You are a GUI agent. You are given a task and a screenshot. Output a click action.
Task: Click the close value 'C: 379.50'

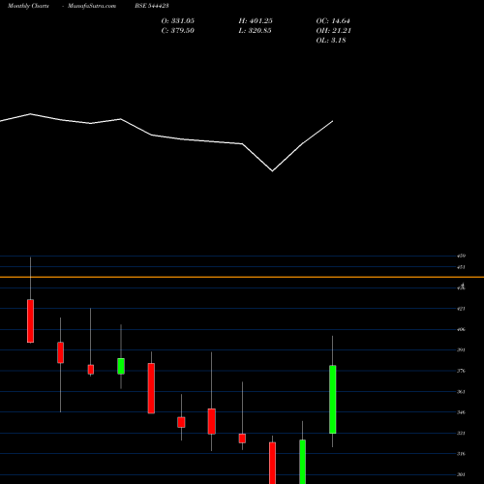(178, 31)
